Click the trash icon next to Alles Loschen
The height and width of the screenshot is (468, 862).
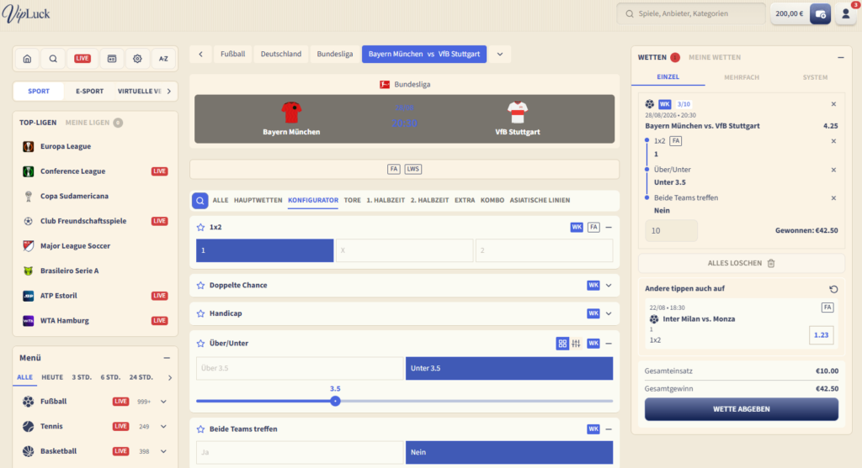tap(771, 263)
